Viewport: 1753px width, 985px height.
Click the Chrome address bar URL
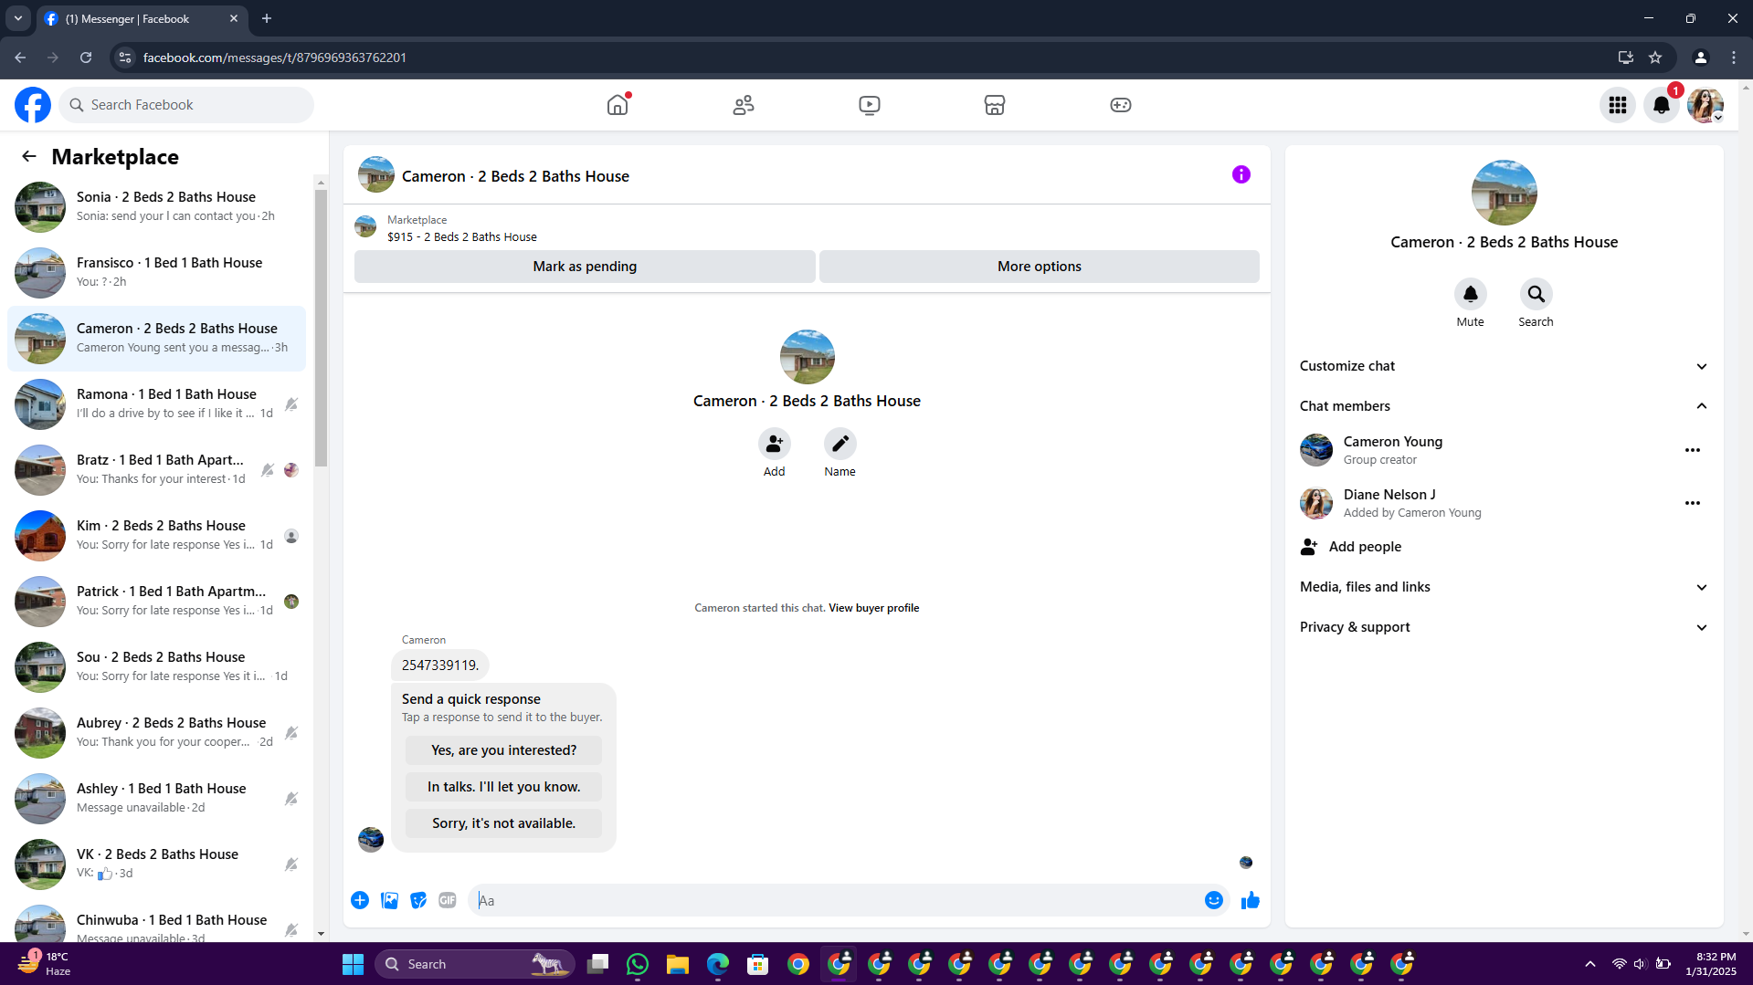tap(275, 58)
